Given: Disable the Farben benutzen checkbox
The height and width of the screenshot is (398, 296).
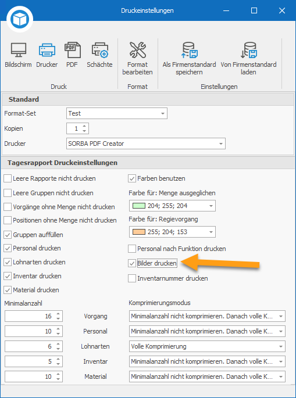Looking at the screenshot, I should (x=132, y=178).
